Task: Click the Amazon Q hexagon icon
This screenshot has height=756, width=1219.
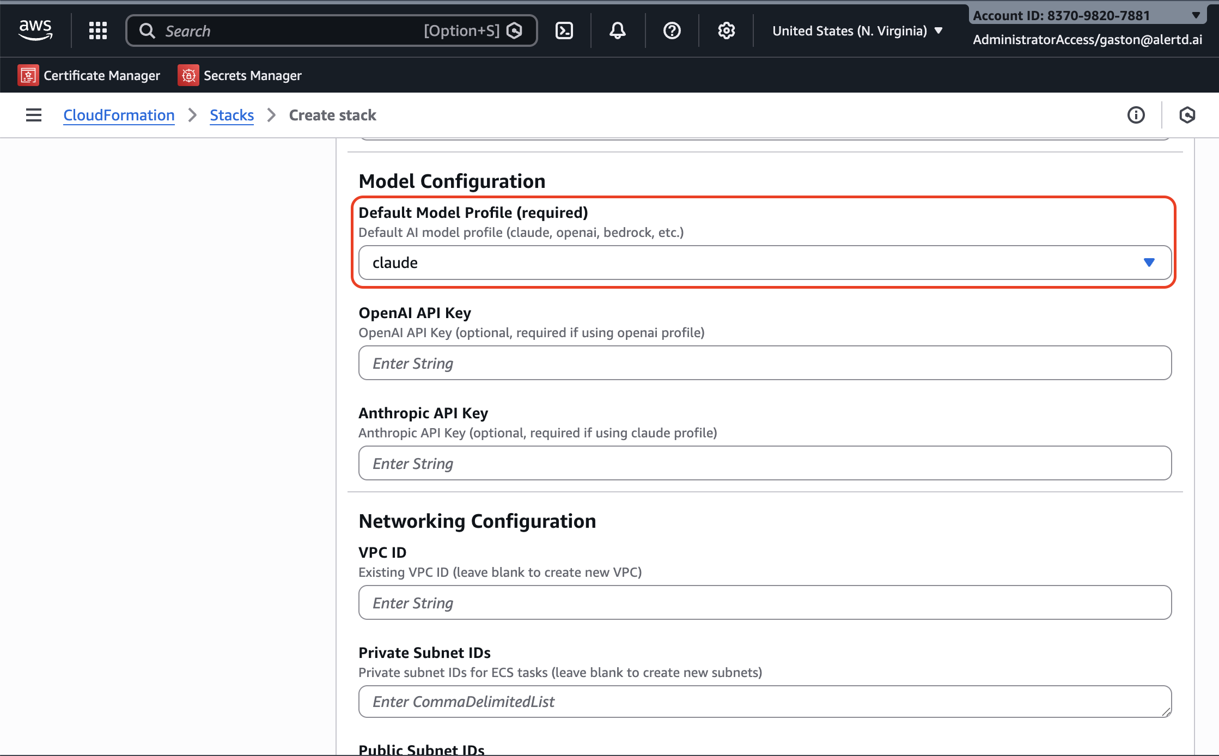Action: coord(1187,115)
